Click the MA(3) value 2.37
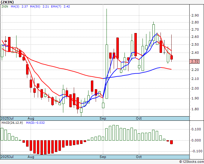The image size is (204, 164). [25, 7]
